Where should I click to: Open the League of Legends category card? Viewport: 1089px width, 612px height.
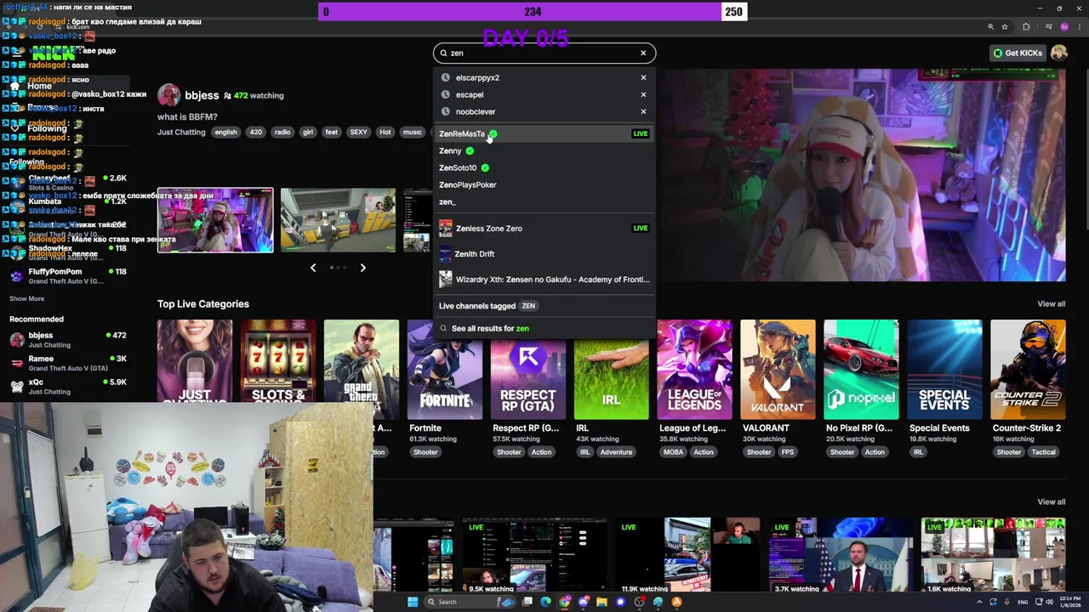tap(694, 370)
